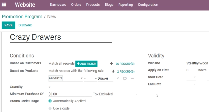Add a filter branch with the ellipsis icon

click(132, 78)
